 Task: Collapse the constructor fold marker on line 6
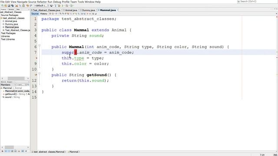click(x=40, y=45)
